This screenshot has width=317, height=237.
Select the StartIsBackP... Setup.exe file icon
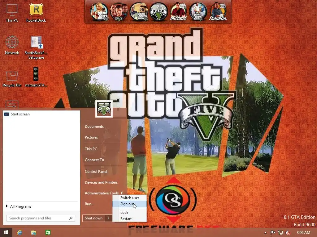point(36,47)
